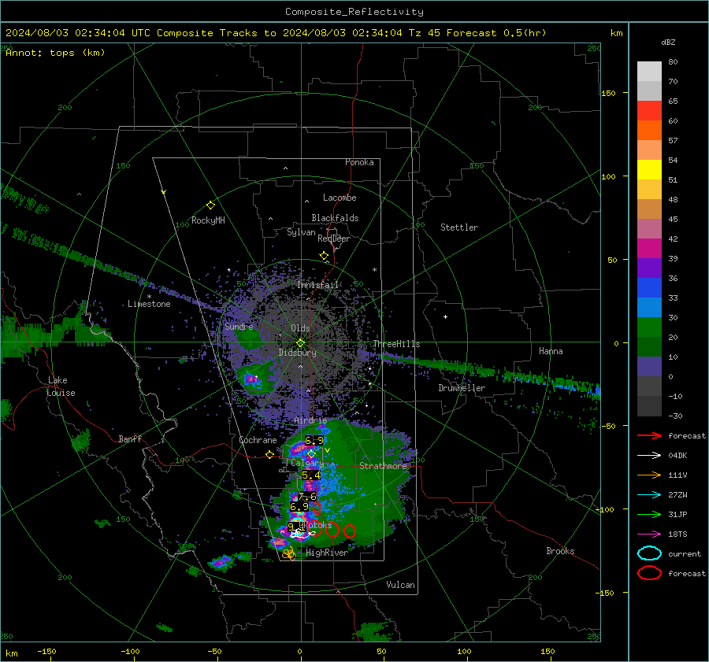Screen dimensions: 709x662
Task: Click the orange storm symbol left of HighRiver
Action: click(x=289, y=553)
